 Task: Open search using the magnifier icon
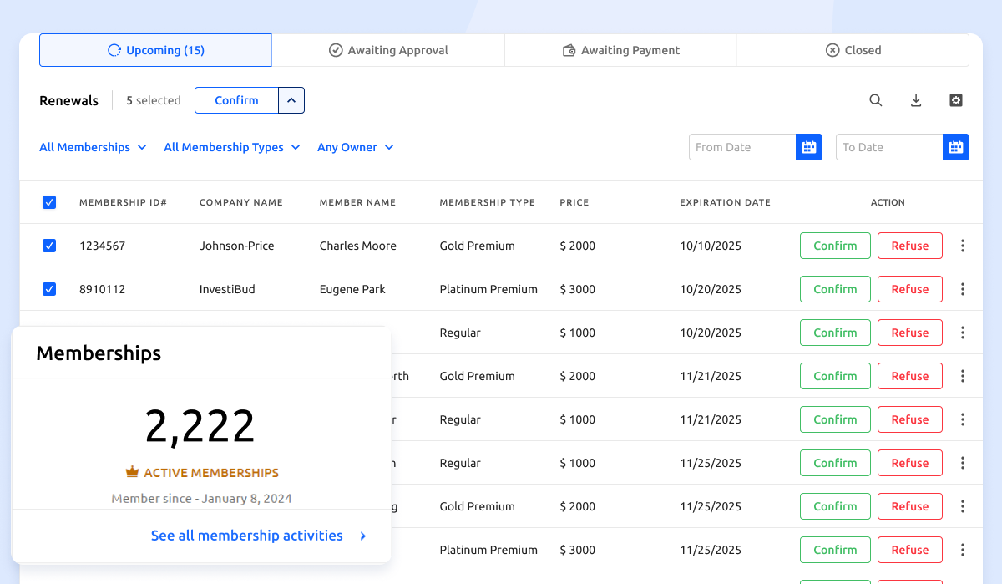pyautogui.click(x=875, y=99)
